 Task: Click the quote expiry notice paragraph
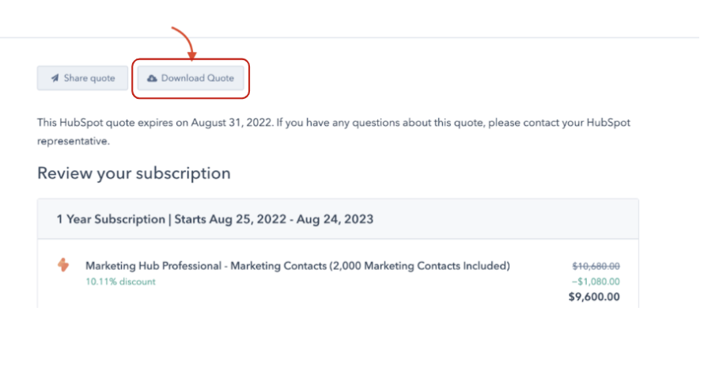point(334,131)
